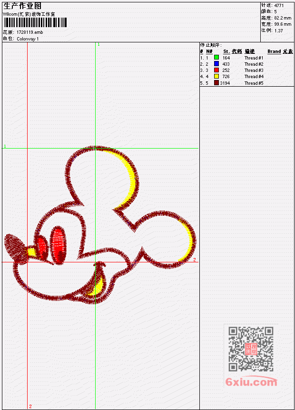Click the '描述' column header
This screenshot has width=295, height=410.
click(250, 51)
